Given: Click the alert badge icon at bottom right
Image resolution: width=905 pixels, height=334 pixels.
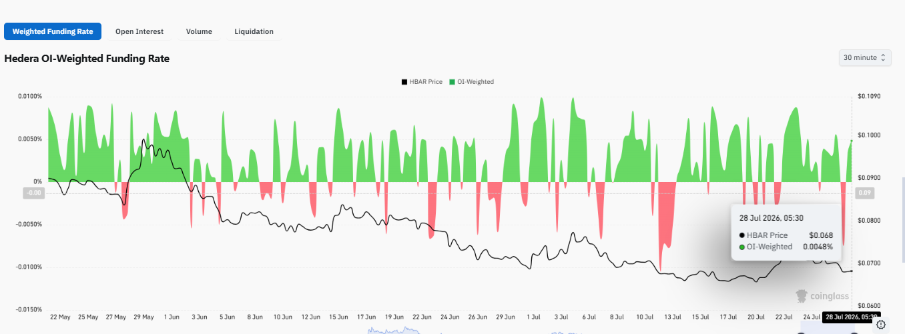Looking at the screenshot, I should tap(881, 325).
